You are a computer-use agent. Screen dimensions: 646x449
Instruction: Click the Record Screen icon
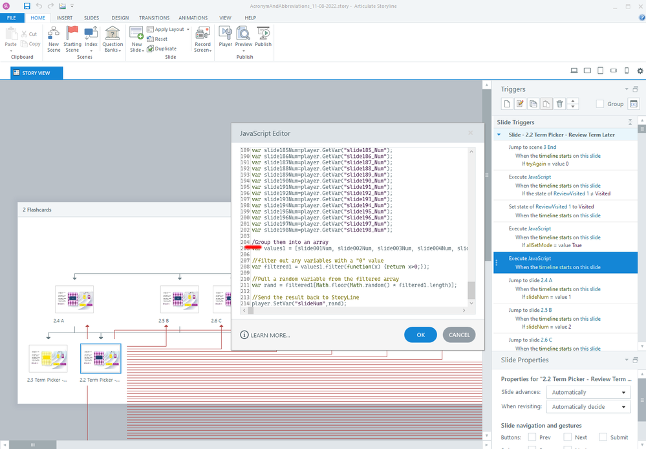[x=202, y=34]
